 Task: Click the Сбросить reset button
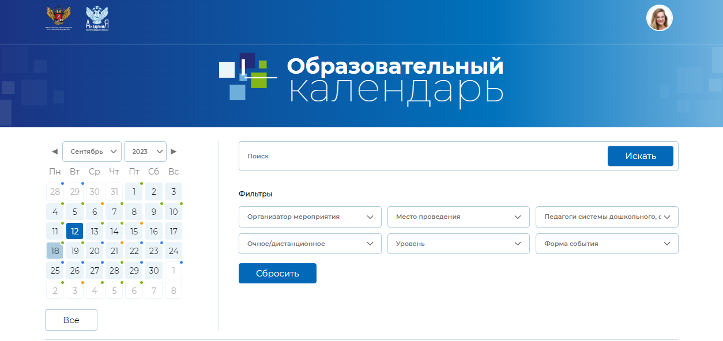277,274
